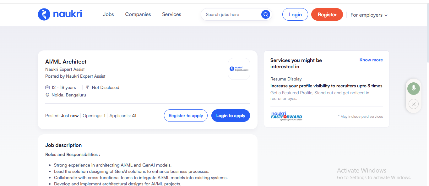Click "Register to apply"
The image size is (429, 186).
pyautogui.click(x=186, y=115)
